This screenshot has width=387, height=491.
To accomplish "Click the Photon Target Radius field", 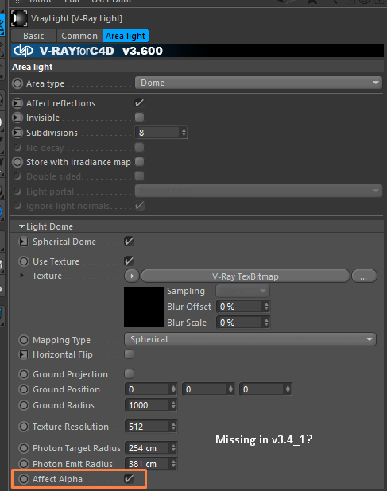I will 148,448.
